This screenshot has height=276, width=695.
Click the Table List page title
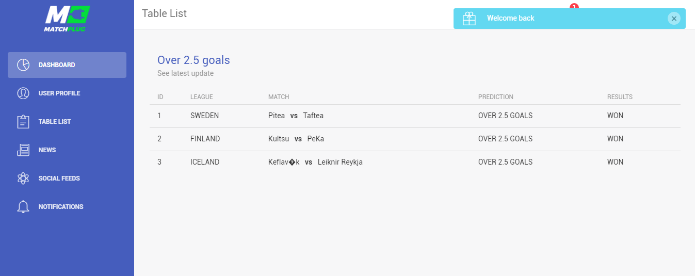click(x=165, y=13)
